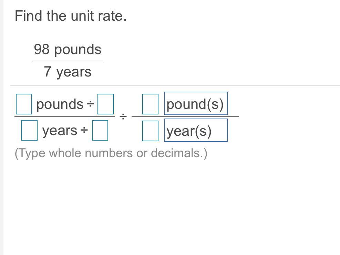Open the 'year(s)' unit field
The image size is (340, 255).
(x=196, y=130)
